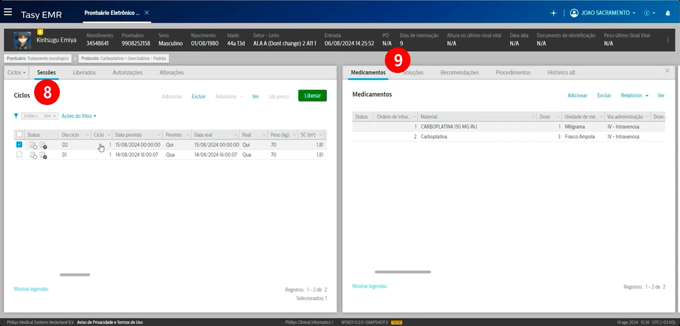Image resolution: width=680 pixels, height=326 pixels.
Task: Switch to the Liberados tab
Action: (84, 73)
